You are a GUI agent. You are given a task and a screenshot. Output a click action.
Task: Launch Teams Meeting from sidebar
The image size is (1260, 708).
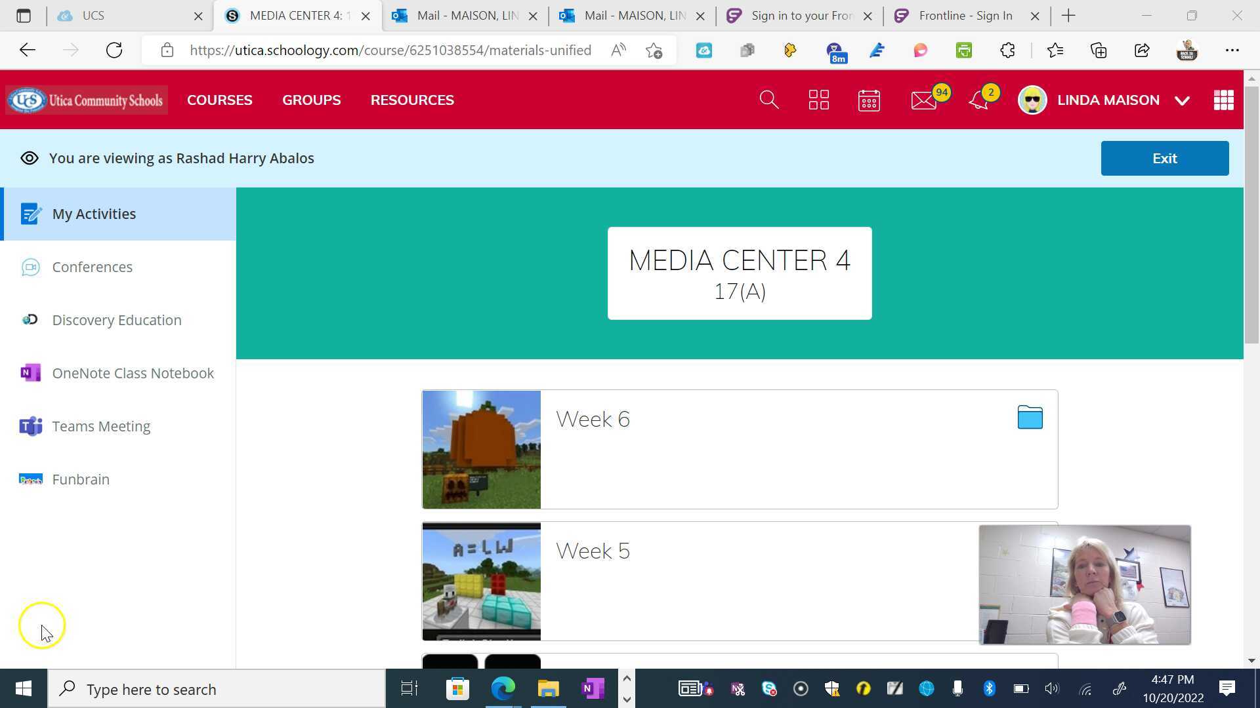[101, 425]
